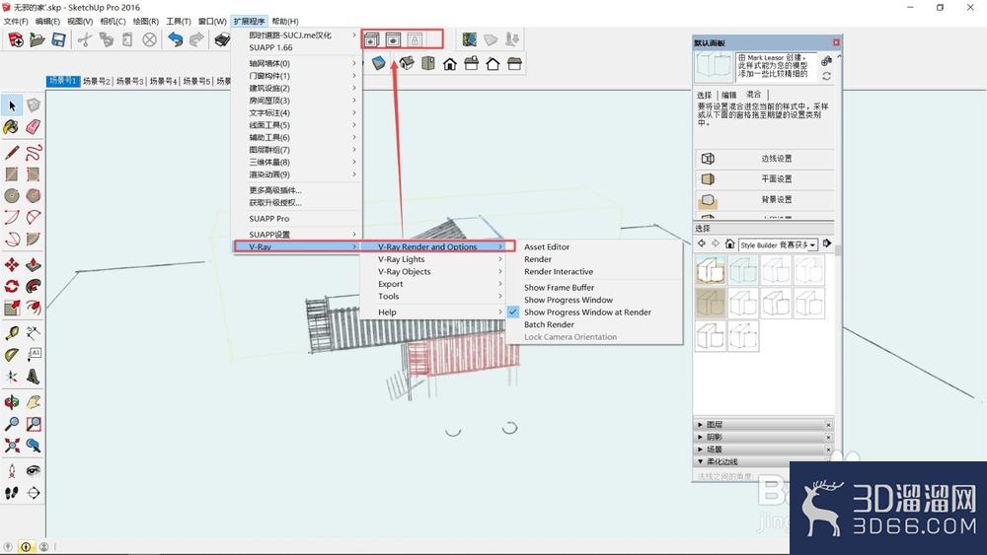Click 背景设置 background settings button
The width and height of the screenshot is (987, 555).
[765, 200]
